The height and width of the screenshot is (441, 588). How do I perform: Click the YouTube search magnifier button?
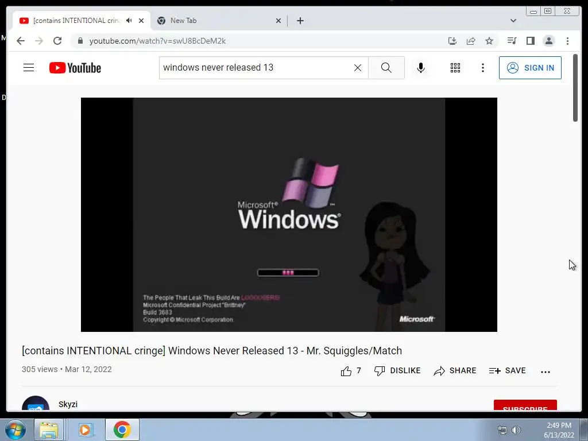click(x=386, y=68)
